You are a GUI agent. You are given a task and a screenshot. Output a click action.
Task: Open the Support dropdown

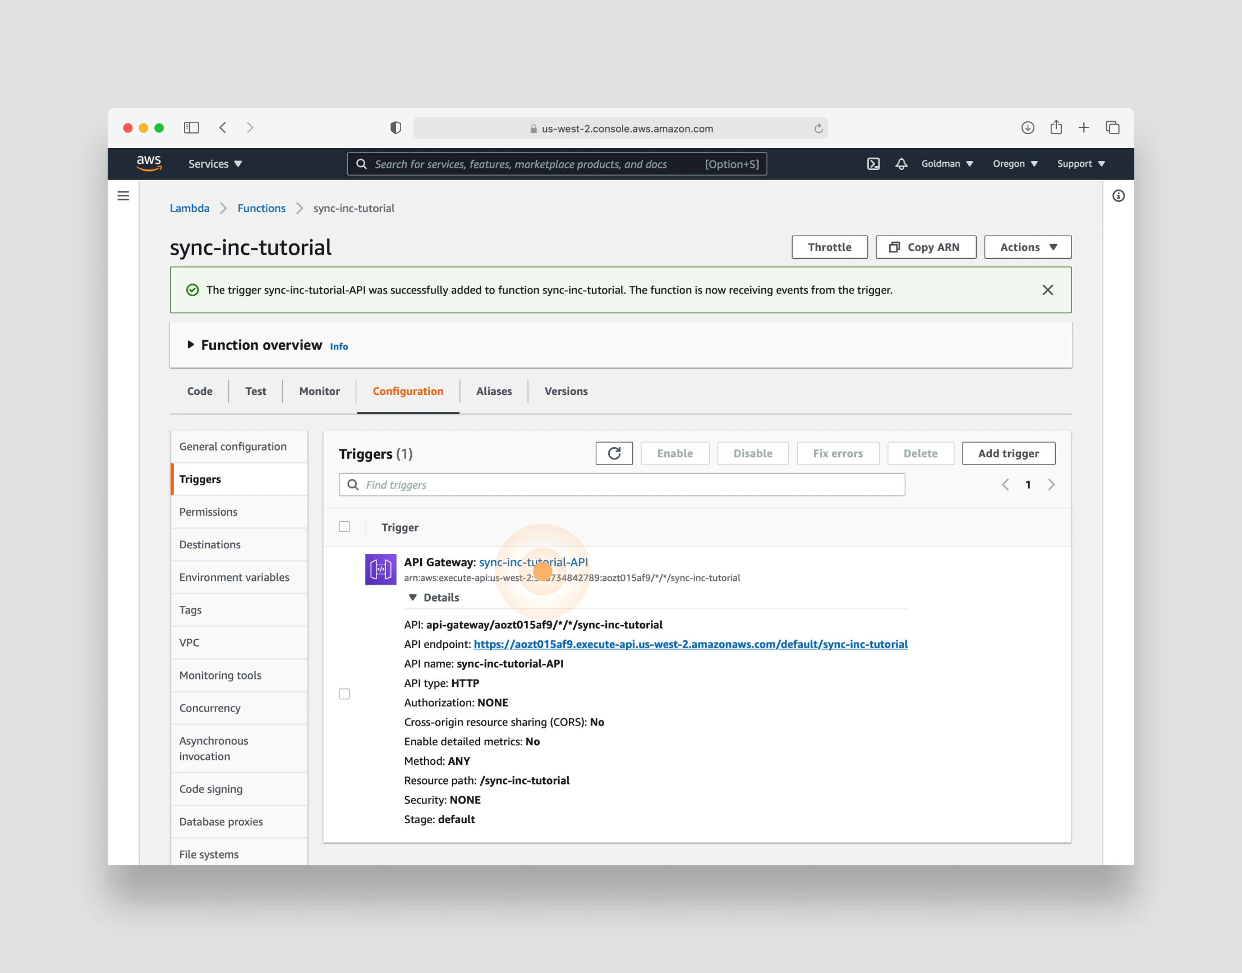(x=1081, y=164)
